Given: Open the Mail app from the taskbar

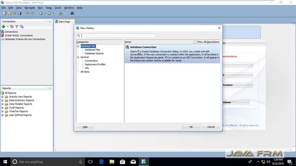Looking at the screenshot, I should pos(133,162).
